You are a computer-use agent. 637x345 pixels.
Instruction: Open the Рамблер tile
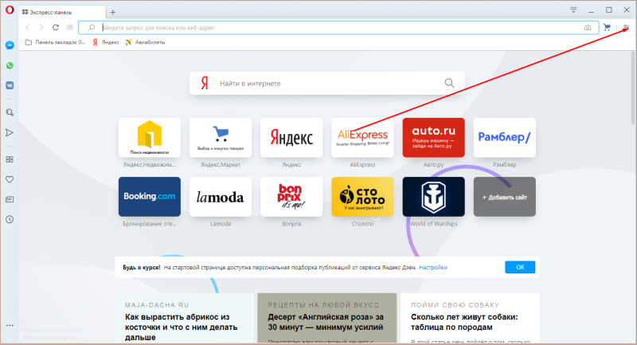pyautogui.click(x=505, y=138)
